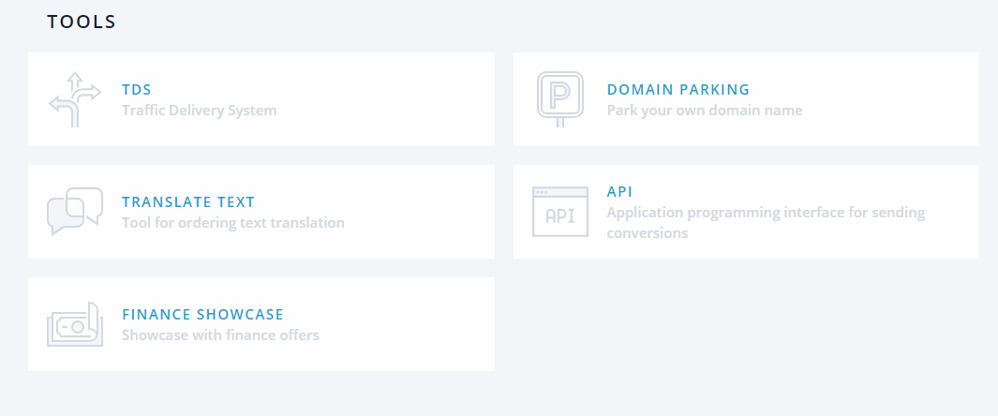The height and width of the screenshot is (416, 998).
Task: Click the TDS traffic arrows icon
Action: pos(75,99)
